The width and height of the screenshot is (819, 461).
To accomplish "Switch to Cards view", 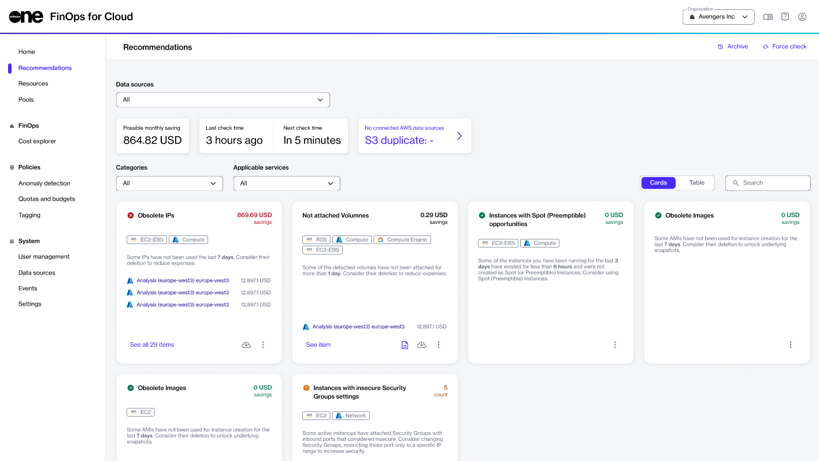I will coord(658,183).
